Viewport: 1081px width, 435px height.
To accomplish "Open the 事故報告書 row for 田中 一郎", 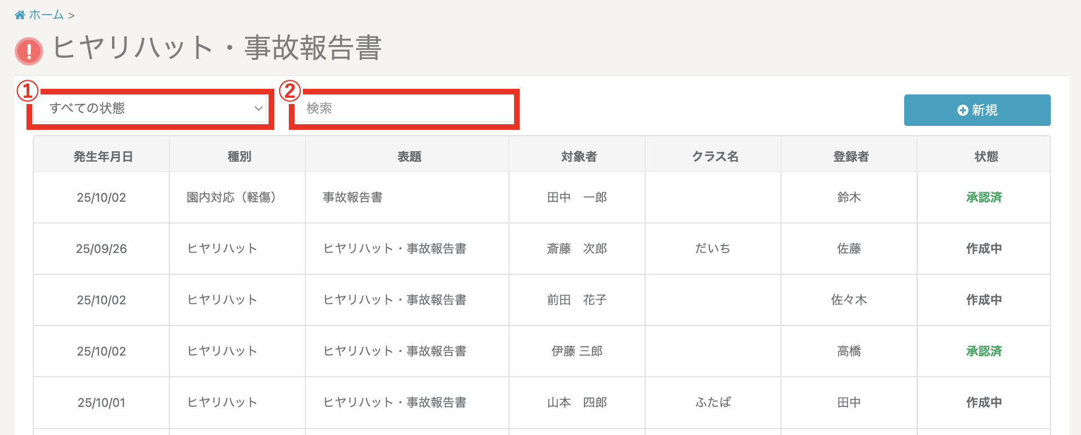I will coord(352,198).
